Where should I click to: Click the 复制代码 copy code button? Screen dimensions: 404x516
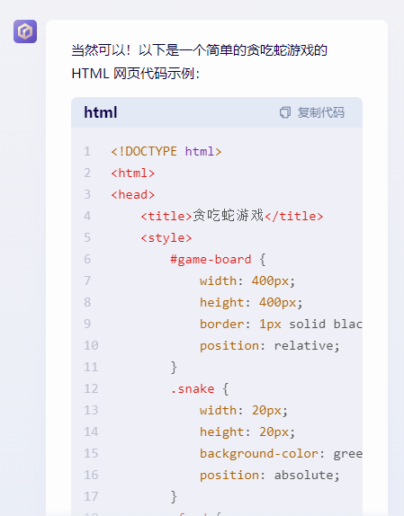(312, 112)
